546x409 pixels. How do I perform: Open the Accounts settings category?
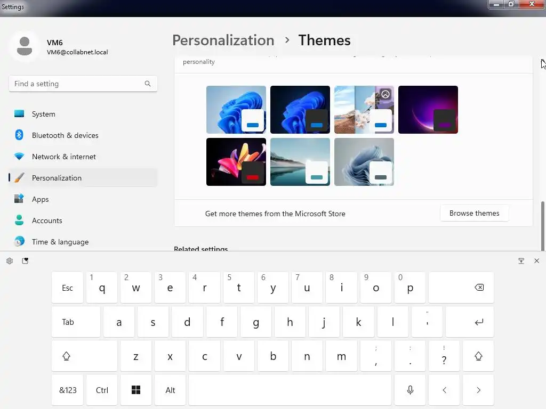pos(83,220)
